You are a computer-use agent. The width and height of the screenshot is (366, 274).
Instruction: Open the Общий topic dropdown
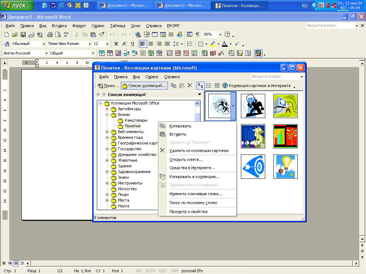click(x=93, y=54)
